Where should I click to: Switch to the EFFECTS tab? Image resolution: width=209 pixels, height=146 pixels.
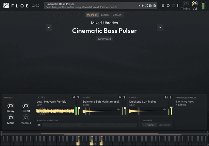pyautogui.click(x=117, y=15)
